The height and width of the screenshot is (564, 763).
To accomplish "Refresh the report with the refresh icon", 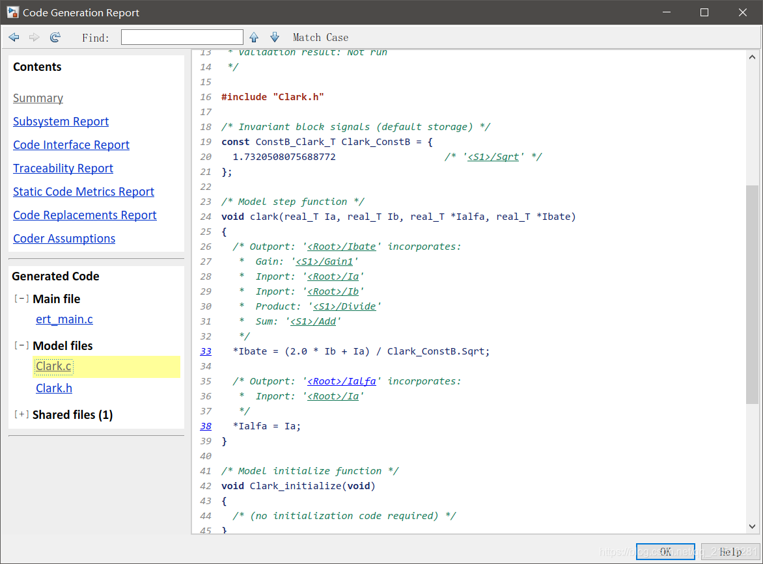I will coord(55,37).
